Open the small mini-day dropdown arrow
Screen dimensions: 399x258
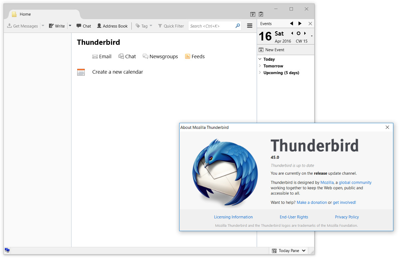point(312,36)
